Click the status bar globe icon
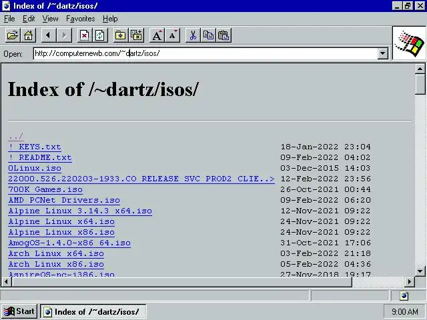Viewport: 427px width, 320px height. click(404, 295)
